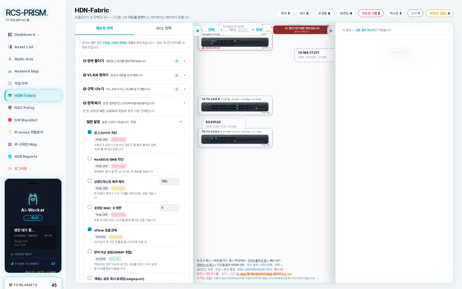This screenshot has width=462, height=289.
Task: Switch to the ACL 정책 tab
Action: 163,28
